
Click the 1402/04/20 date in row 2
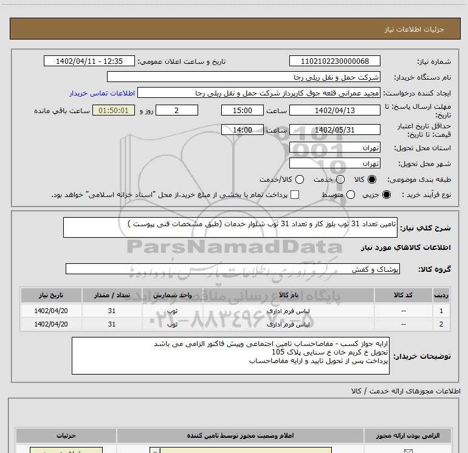point(51,324)
